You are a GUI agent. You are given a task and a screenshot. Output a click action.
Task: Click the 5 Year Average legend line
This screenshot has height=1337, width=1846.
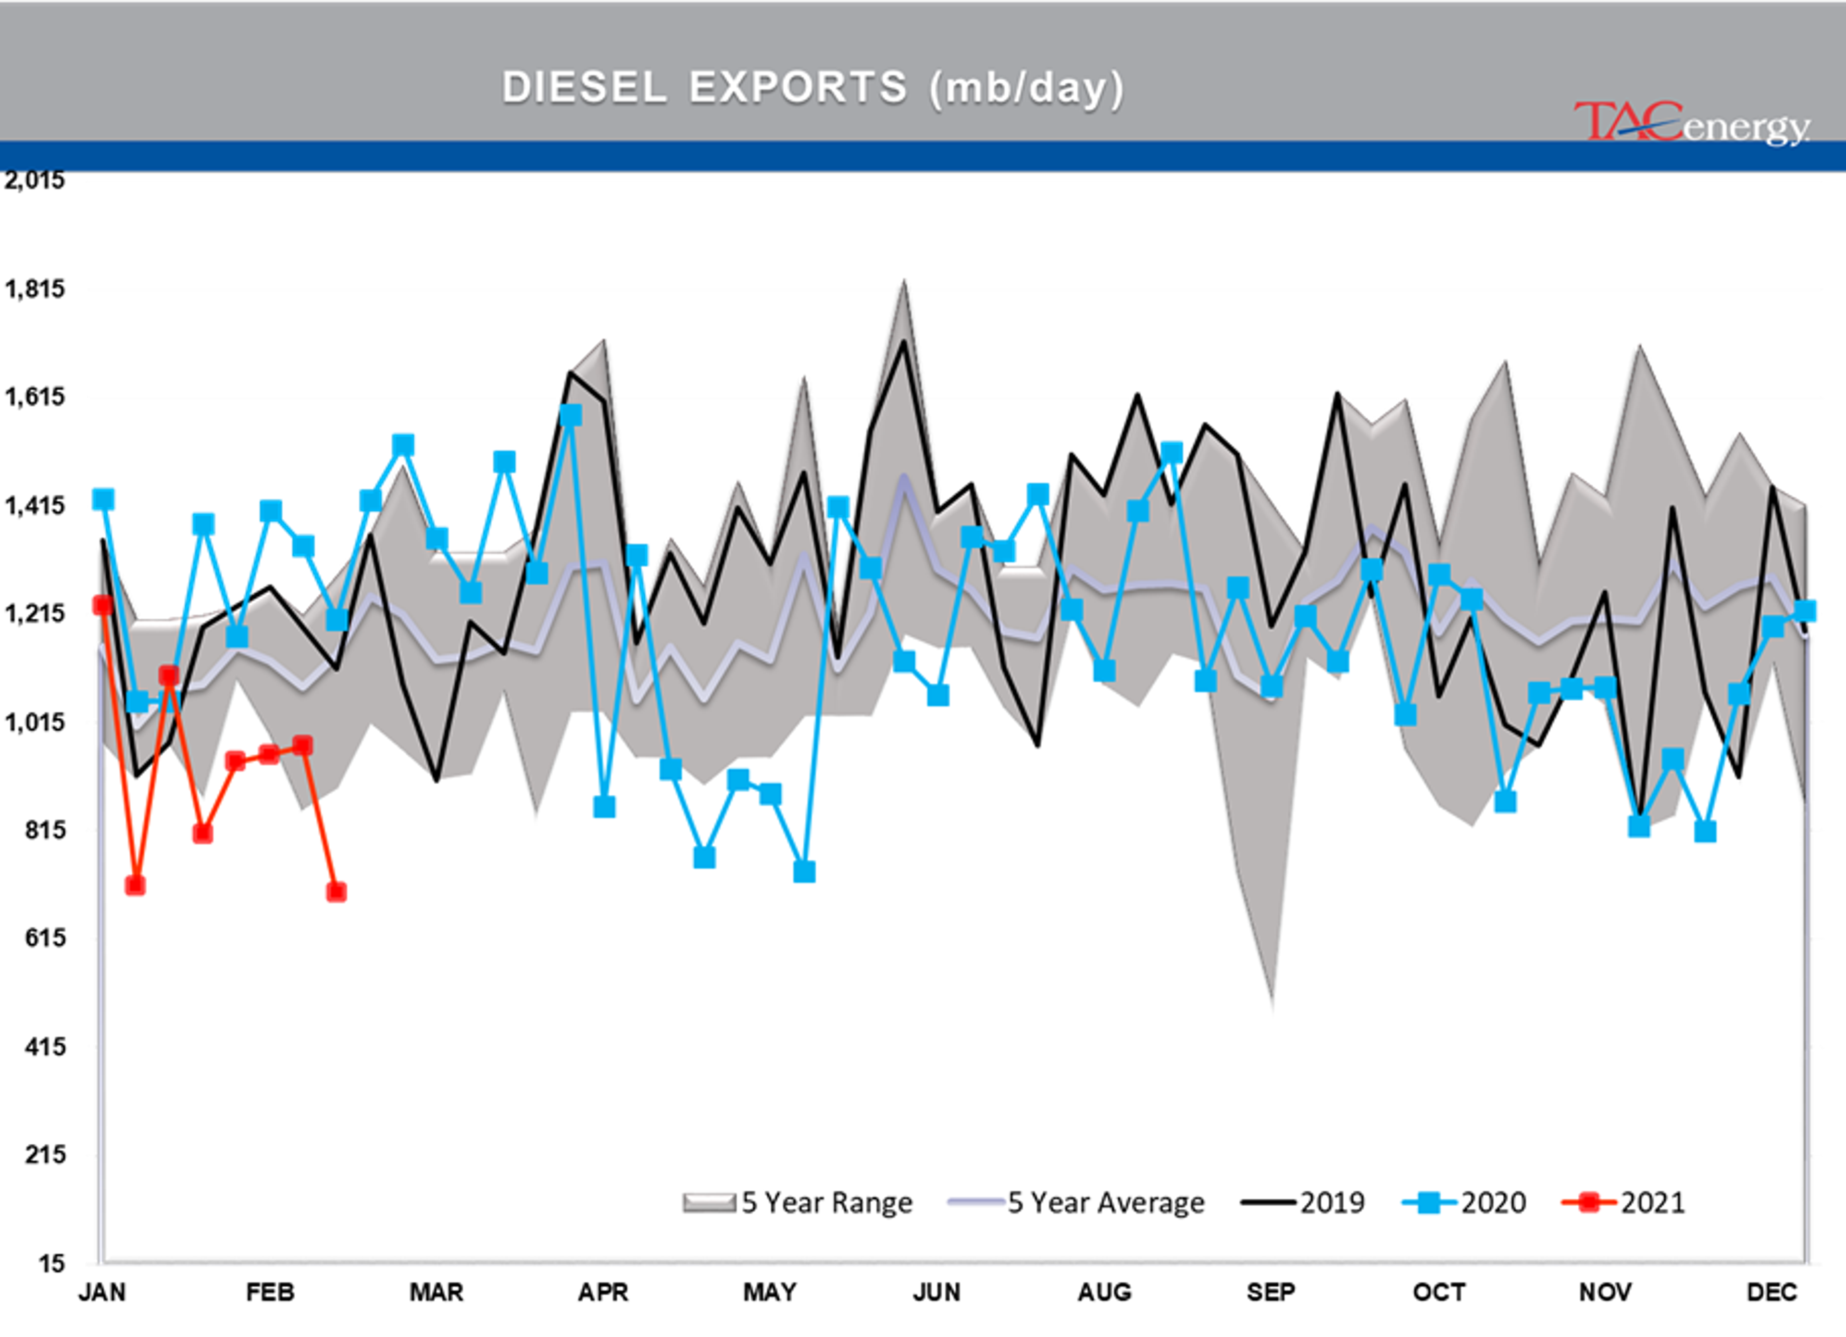pos(975,1202)
